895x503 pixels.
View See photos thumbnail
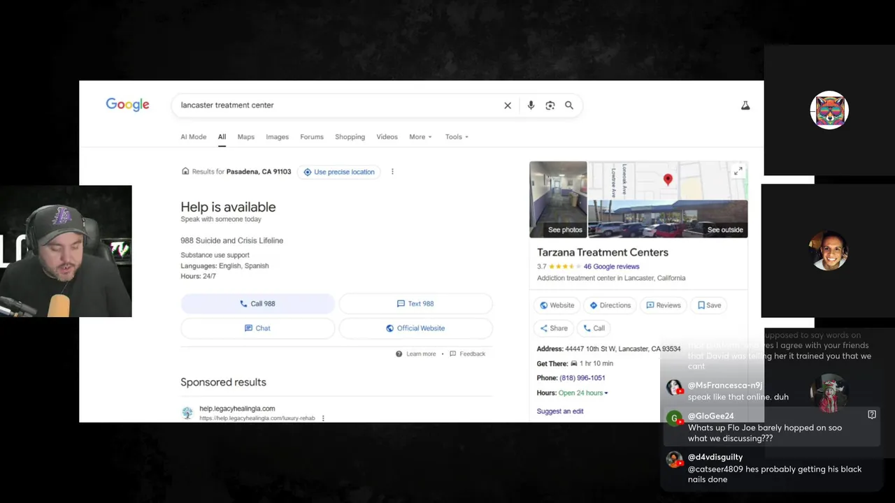click(x=558, y=200)
